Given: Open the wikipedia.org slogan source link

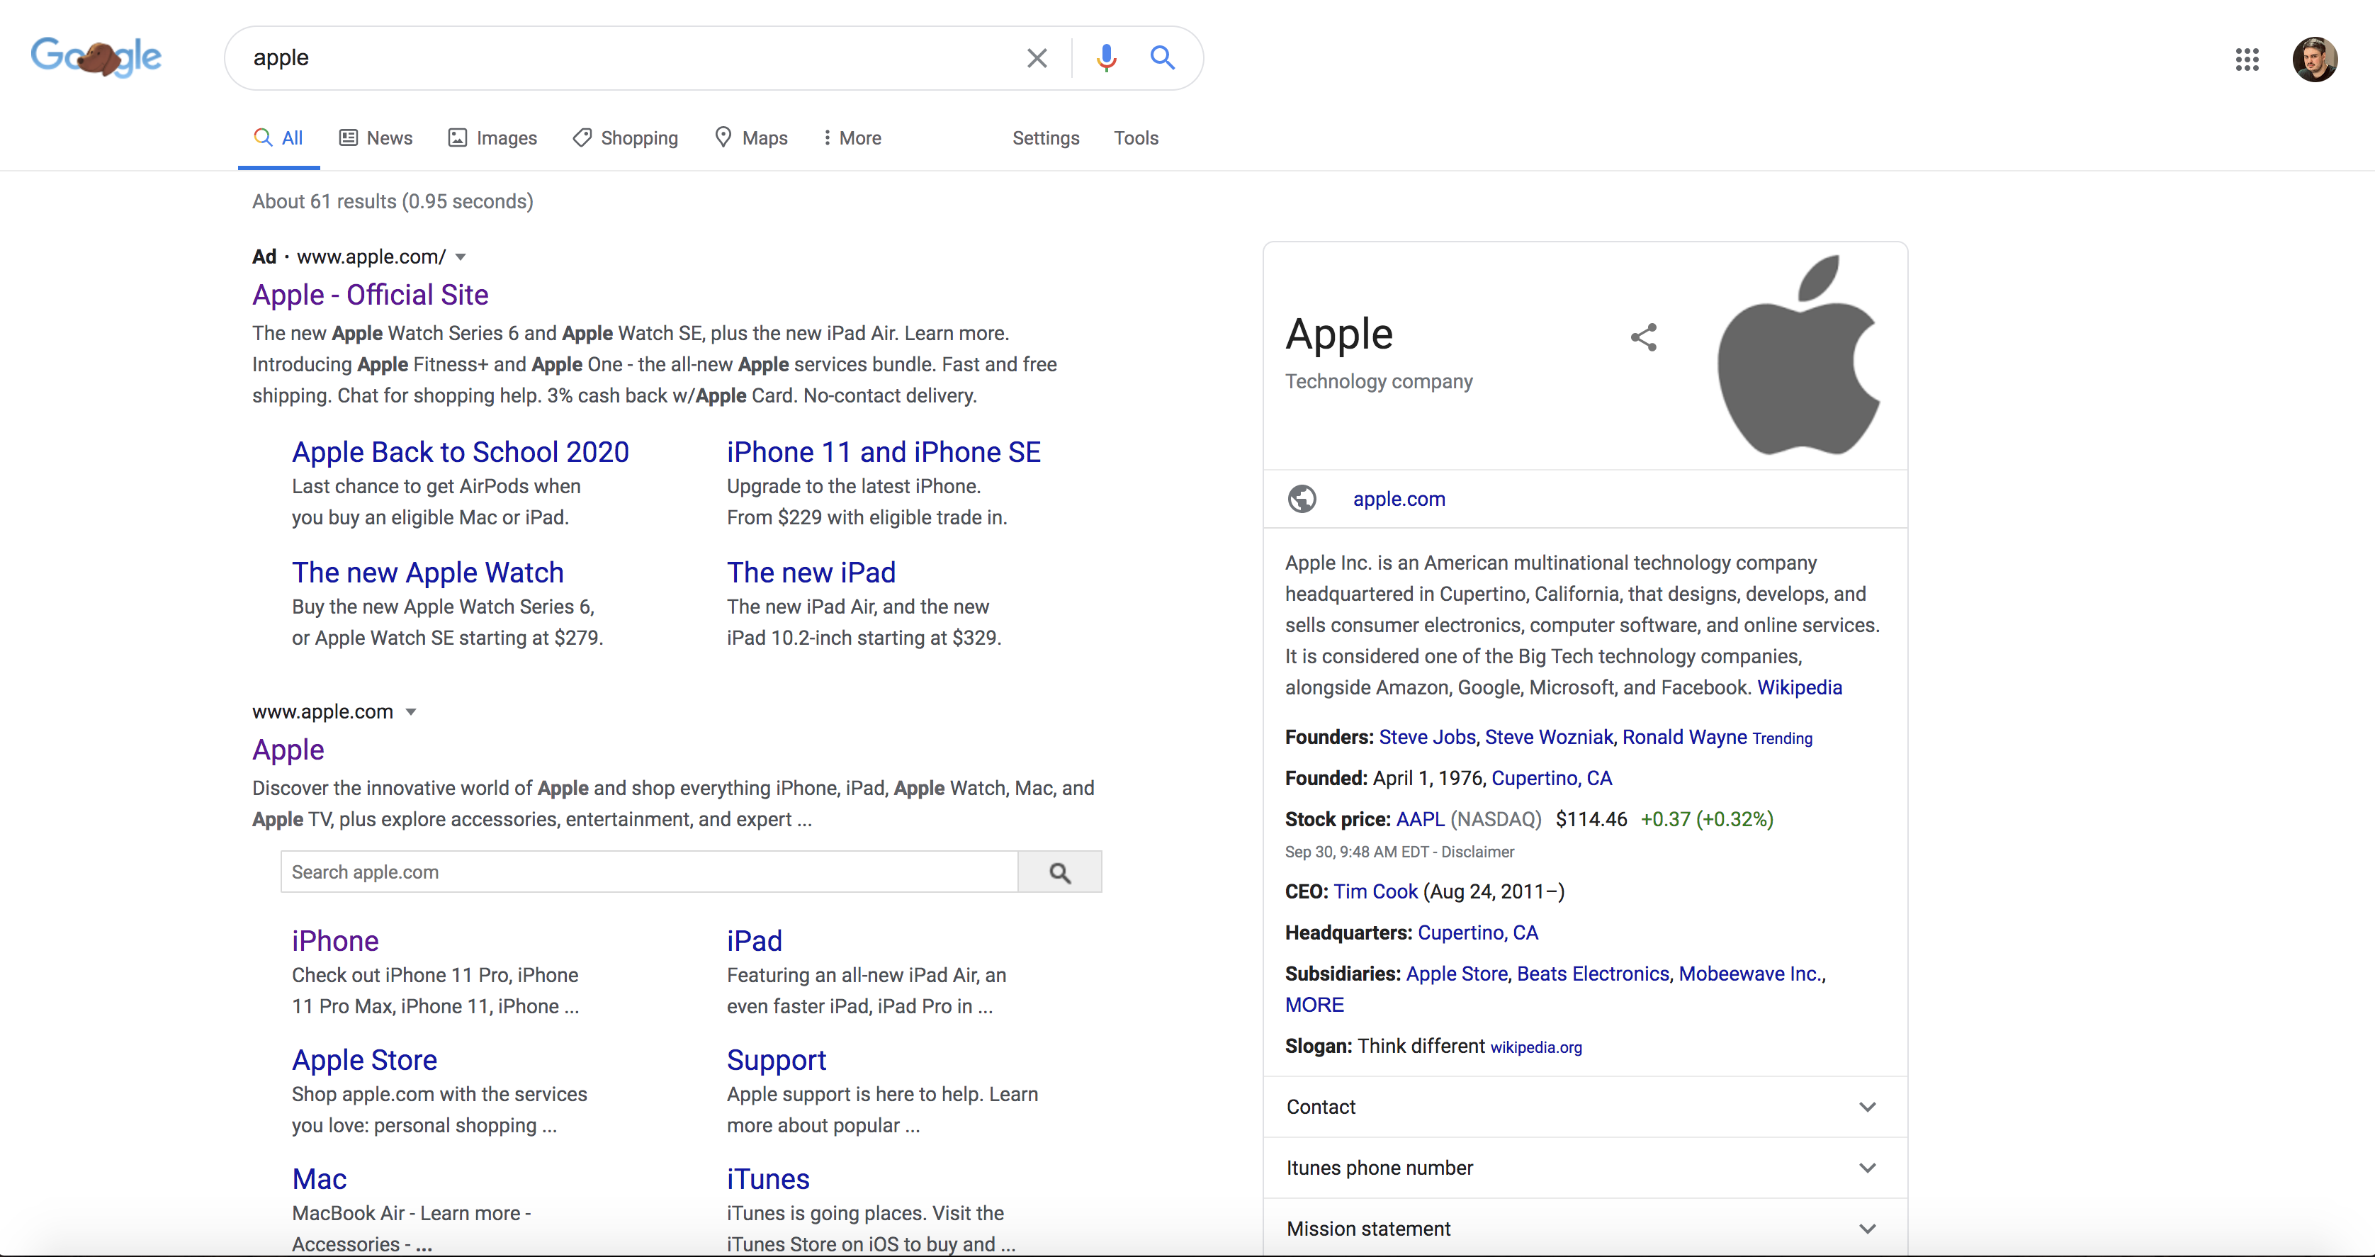Looking at the screenshot, I should pyautogui.click(x=1535, y=1048).
